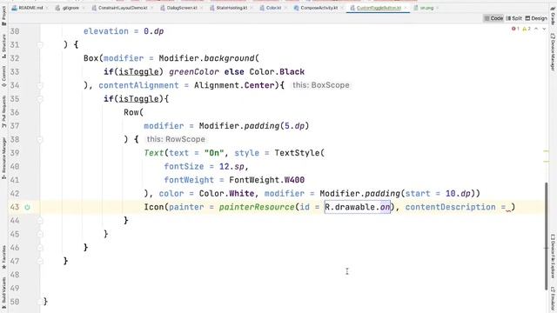
Task: Fold the Row block at line 38
Action: pos(40,139)
